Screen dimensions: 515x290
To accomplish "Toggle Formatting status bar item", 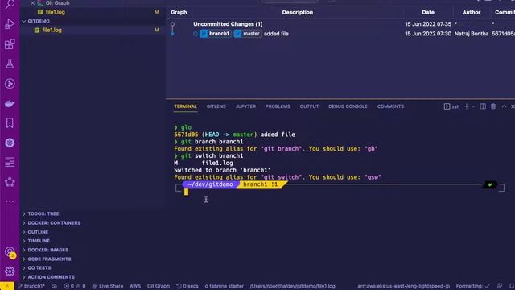I will 472,286.
